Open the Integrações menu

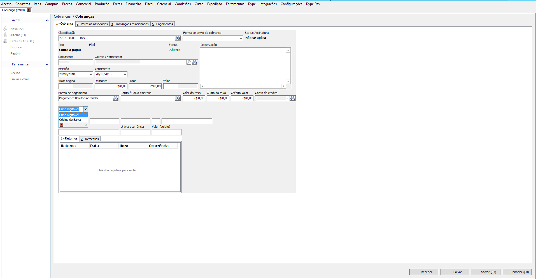coord(268,4)
